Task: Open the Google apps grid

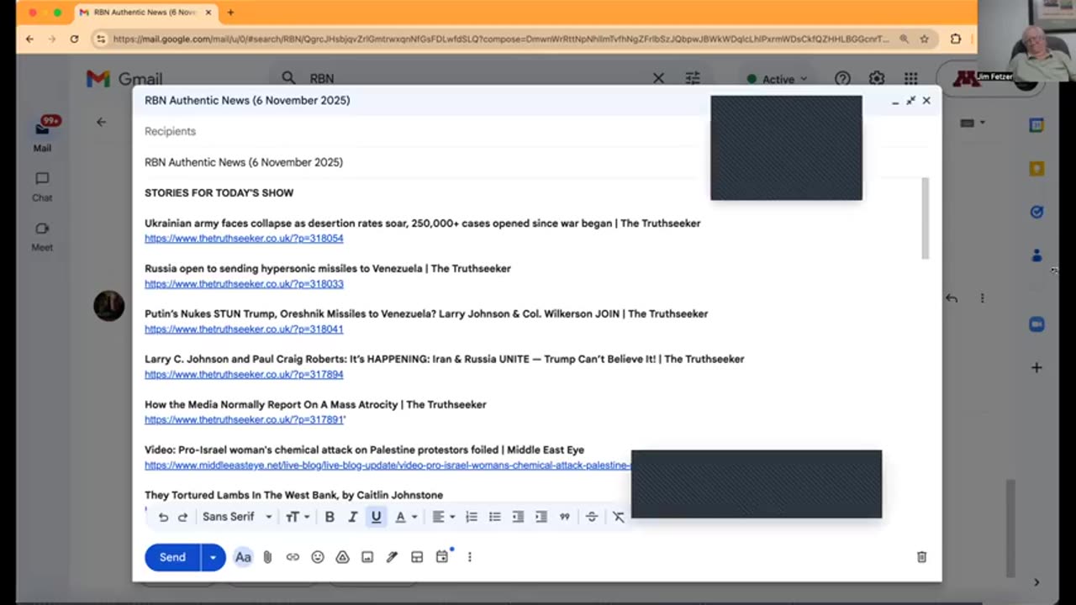Action: pyautogui.click(x=911, y=79)
